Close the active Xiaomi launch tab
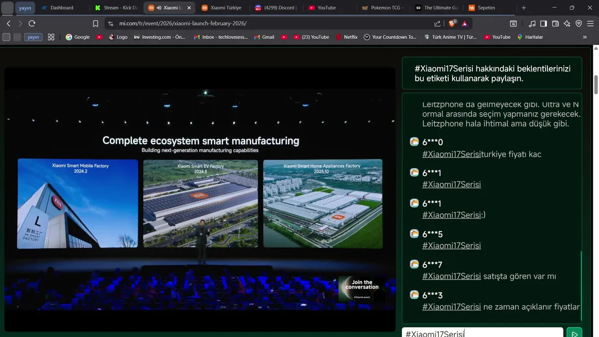This screenshot has width=599, height=337. (x=190, y=7)
